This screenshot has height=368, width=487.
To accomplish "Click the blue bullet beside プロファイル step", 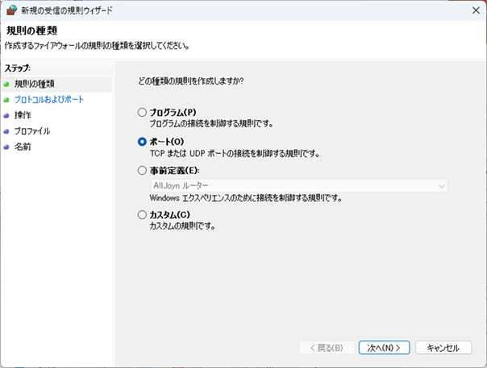I will [x=7, y=130].
